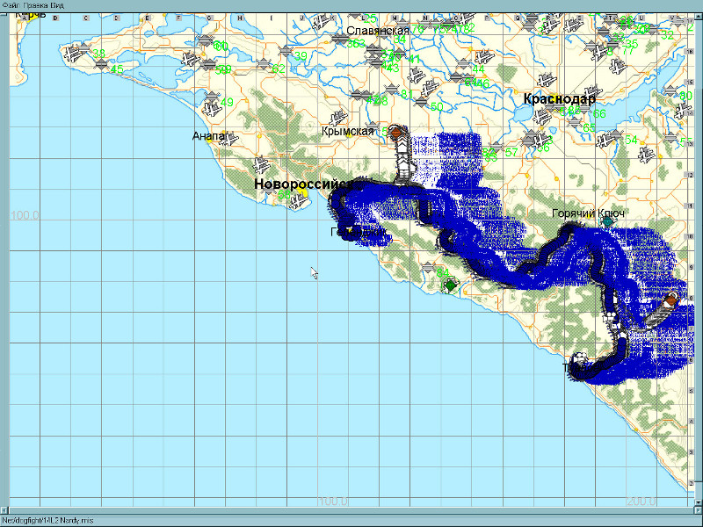Click the horizontal scrollbar right arrow
The height and width of the screenshot is (527, 703).
[698, 510]
